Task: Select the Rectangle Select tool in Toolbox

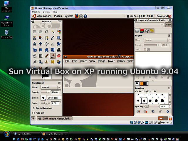Action: [35, 32]
